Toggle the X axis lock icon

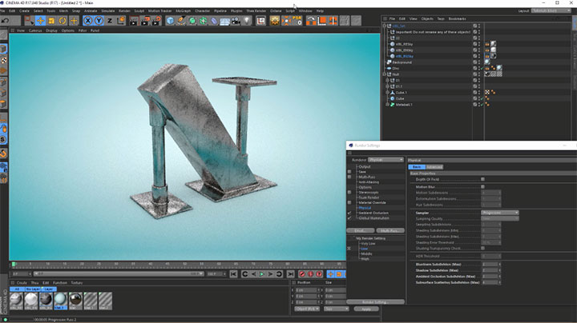point(88,21)
